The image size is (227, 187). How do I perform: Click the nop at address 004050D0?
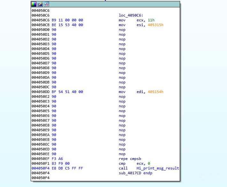pos(122,30)
